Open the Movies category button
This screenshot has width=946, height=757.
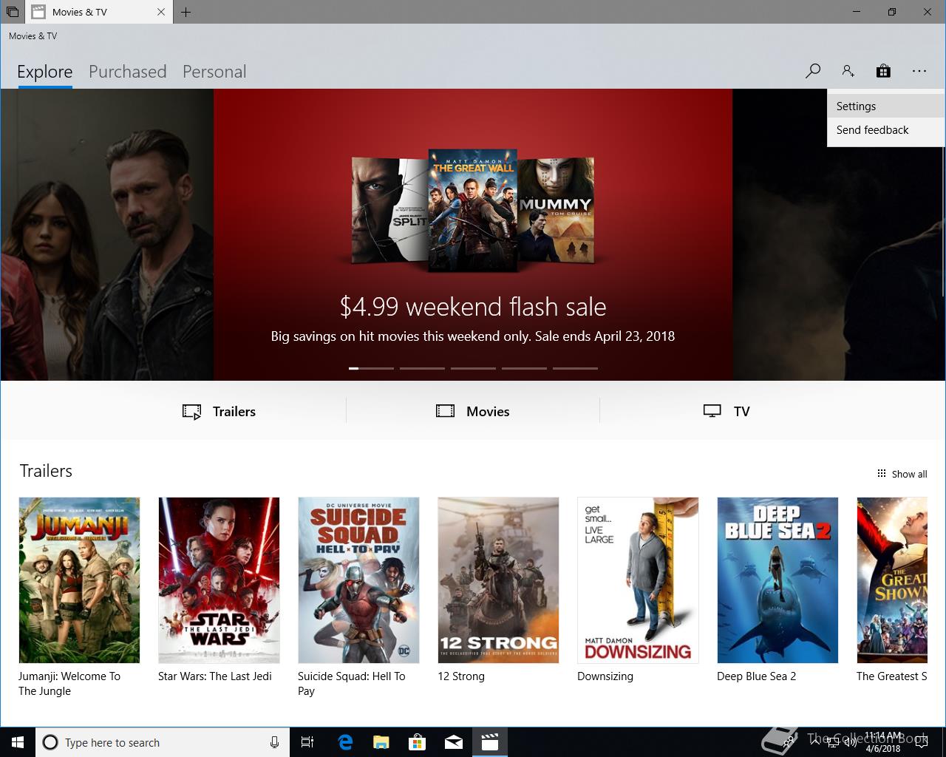[x=473, y=411]
